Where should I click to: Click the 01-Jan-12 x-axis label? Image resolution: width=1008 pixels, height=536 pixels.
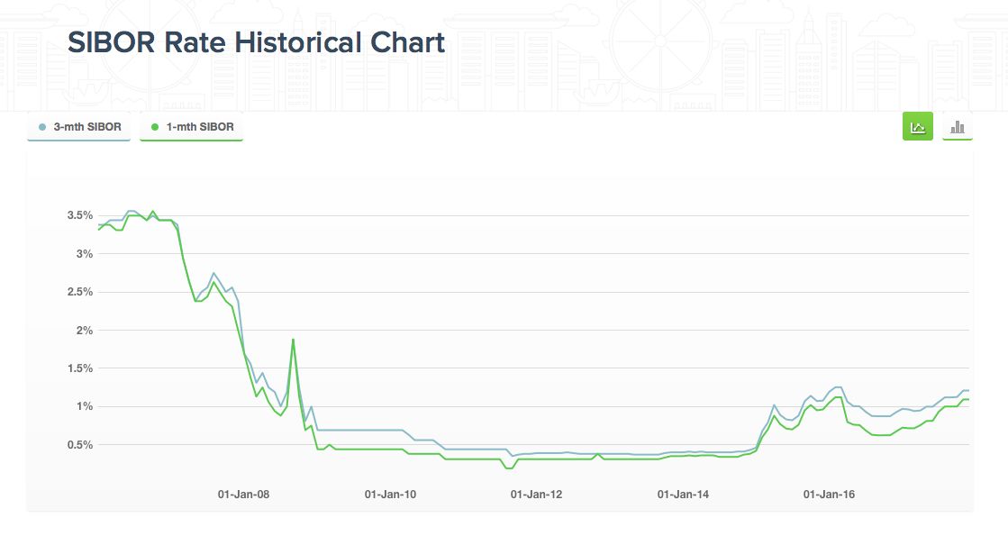536,495
